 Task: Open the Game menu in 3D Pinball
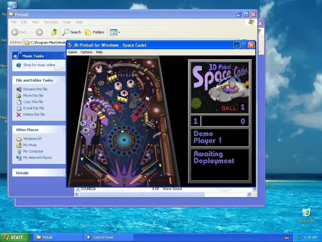73,52
